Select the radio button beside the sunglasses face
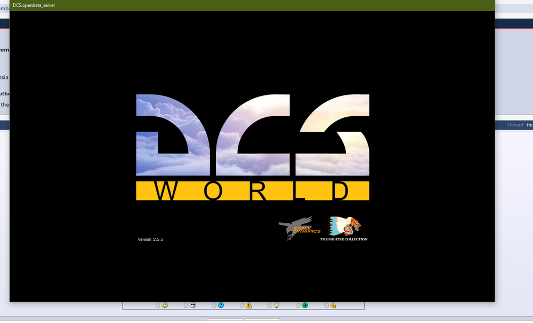Screen dimensions: 533x323 click(x=186, y=305)
